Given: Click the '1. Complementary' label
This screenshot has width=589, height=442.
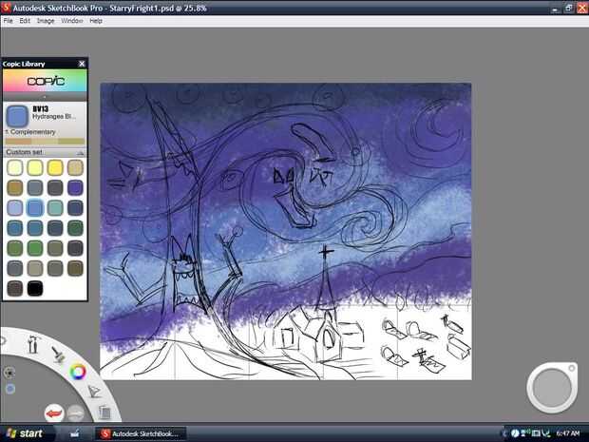Looking at the screenshot, I should 30,132.
